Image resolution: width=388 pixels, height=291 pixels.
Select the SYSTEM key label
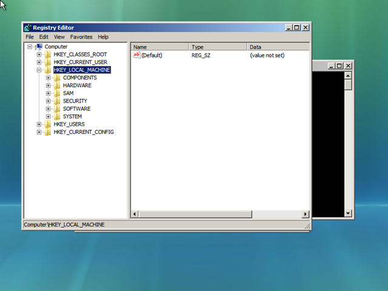point(72,116)
